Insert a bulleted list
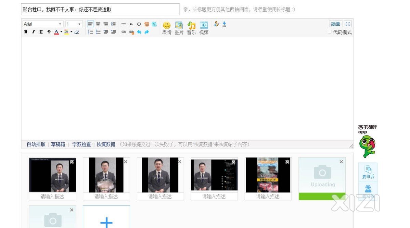This screenshot has width=410, height=228. click(x=98, y=32)
